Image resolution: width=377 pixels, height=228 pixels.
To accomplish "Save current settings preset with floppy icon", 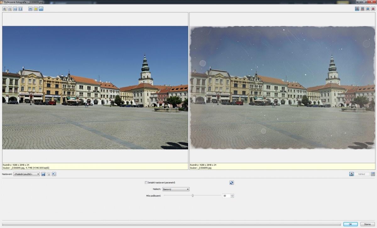I will pos(43,174).
